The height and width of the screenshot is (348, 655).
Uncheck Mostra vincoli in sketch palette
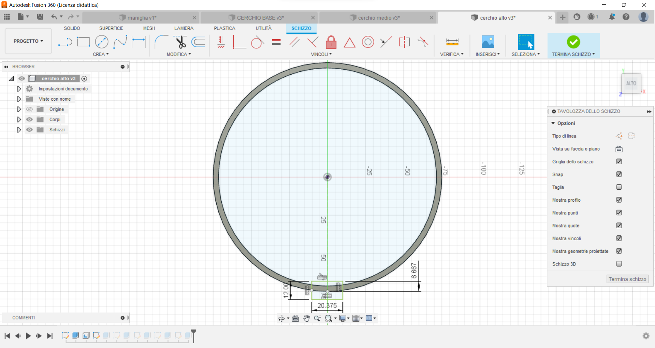(619, 238)
